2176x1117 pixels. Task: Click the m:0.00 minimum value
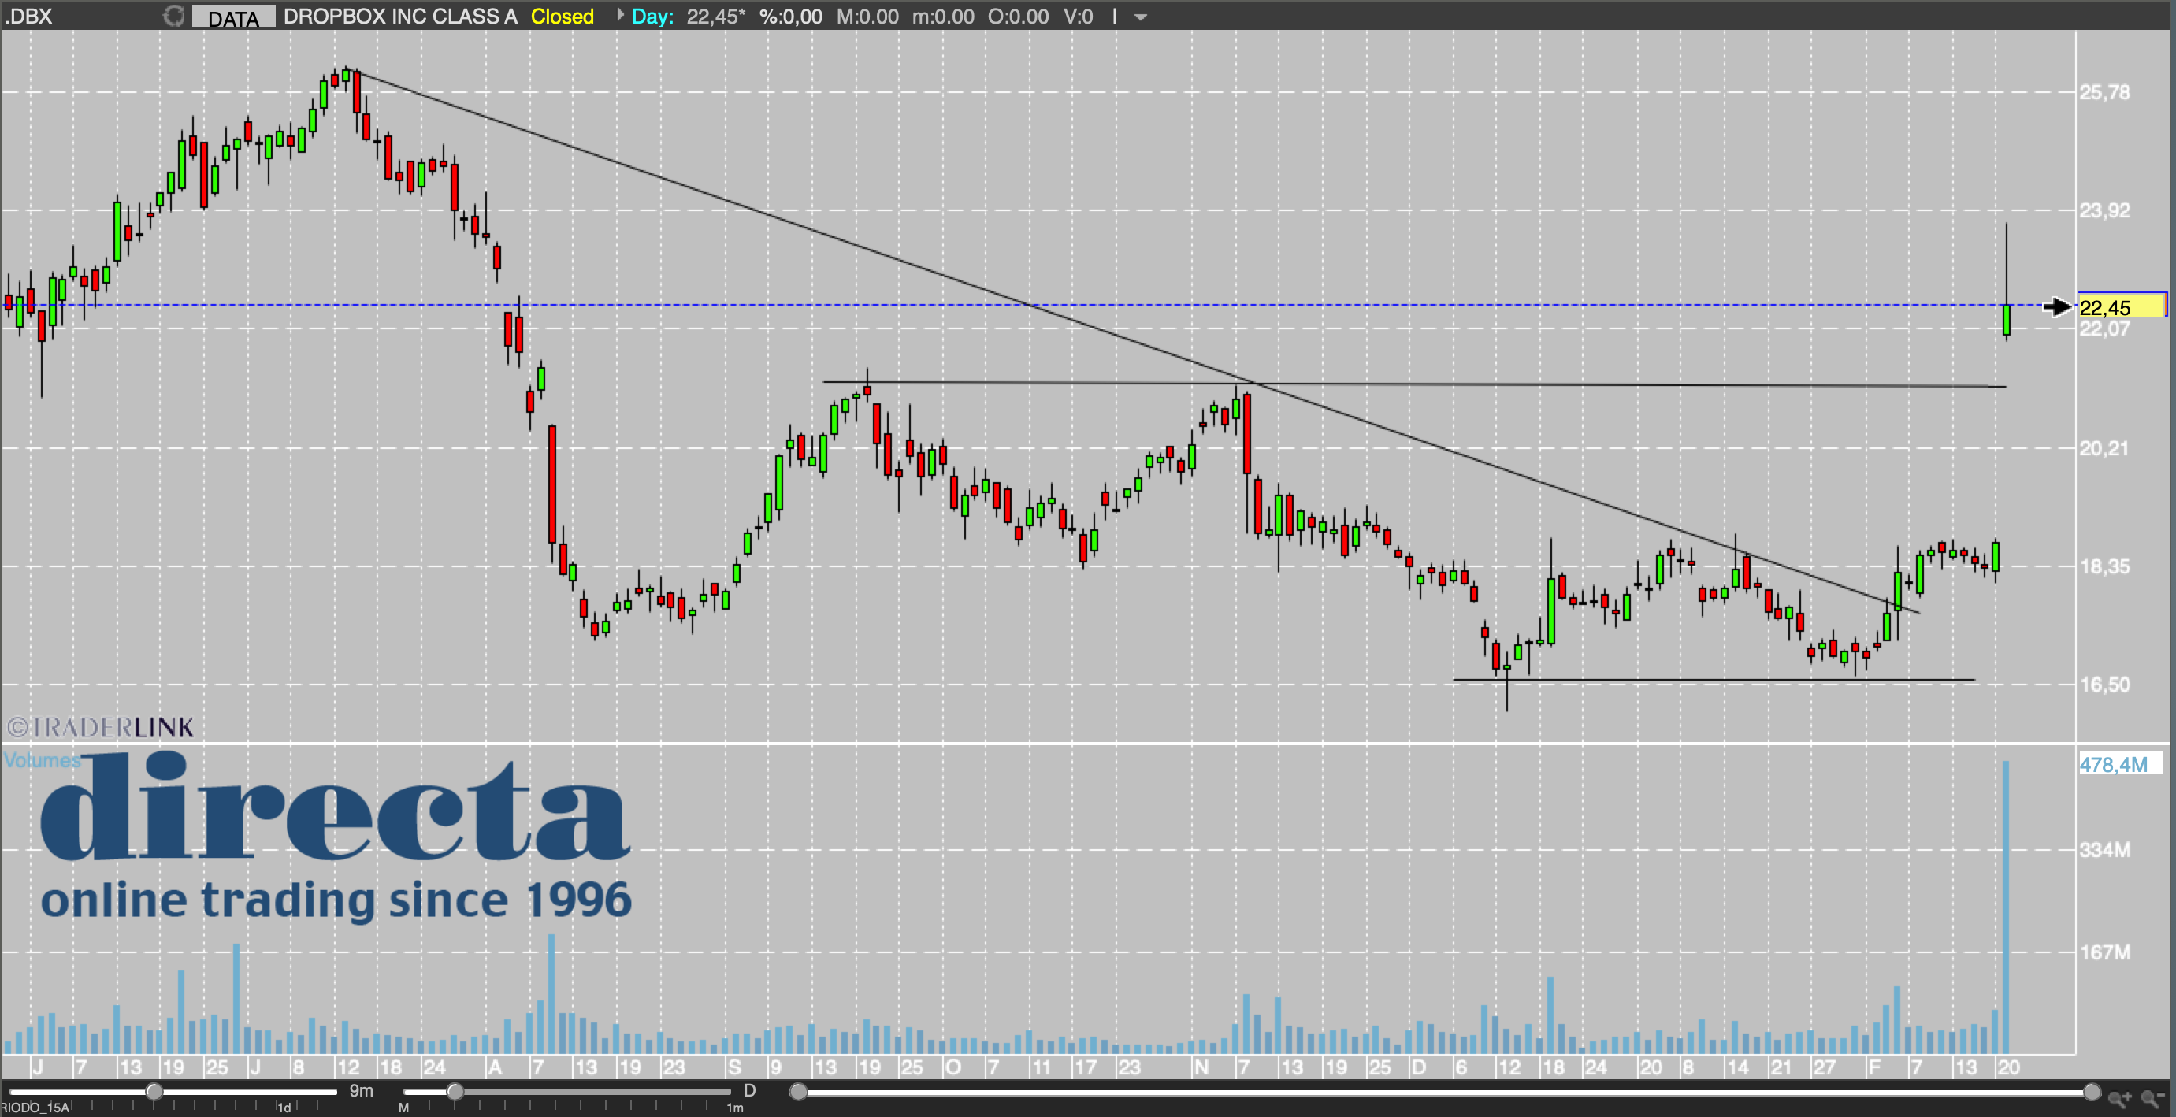943,16
